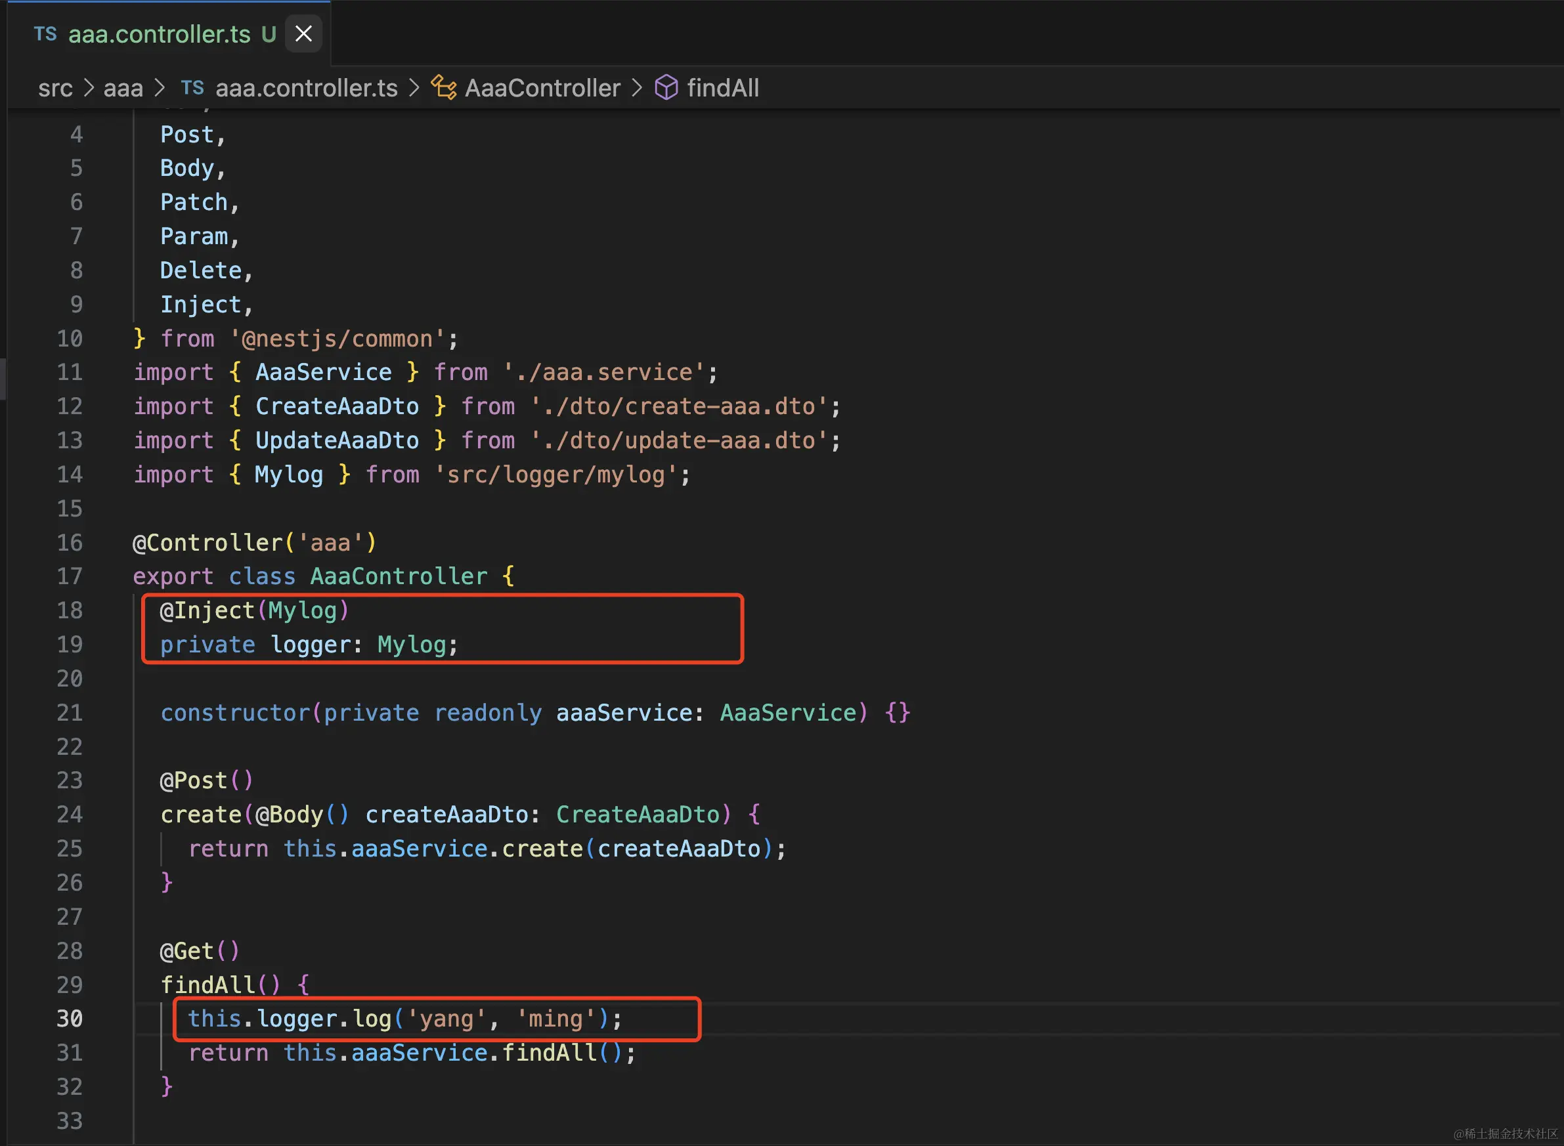This screenshot has height=1146, width=1564.
Task: Click the 'constructor' keyword
Action: pos(234,712)
